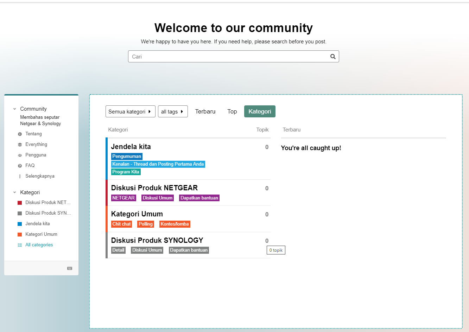Click the Pengguna users icon

pyautogui.click(x=20, y=155)
